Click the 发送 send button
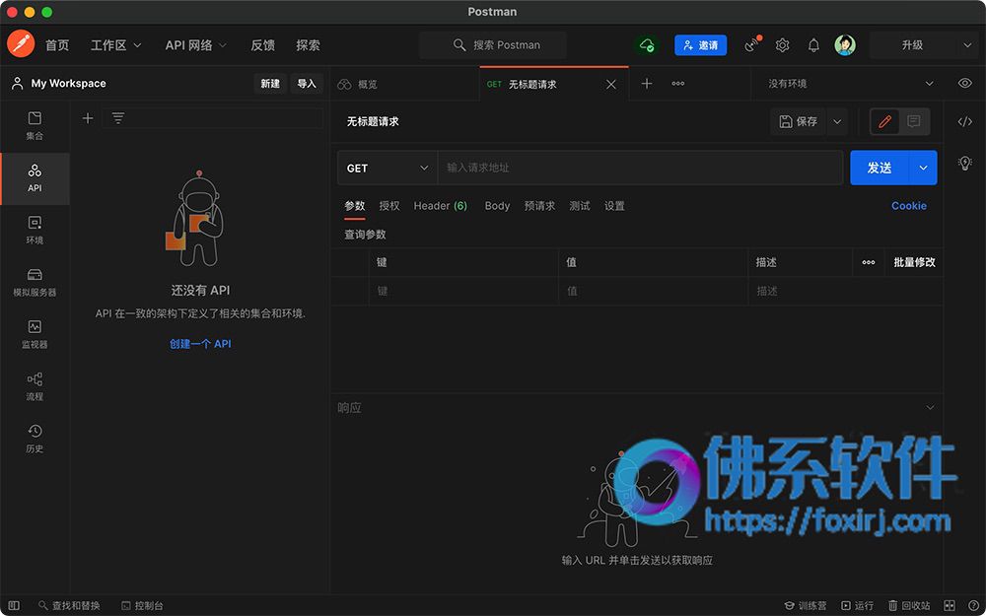 [x=880, y=168]
